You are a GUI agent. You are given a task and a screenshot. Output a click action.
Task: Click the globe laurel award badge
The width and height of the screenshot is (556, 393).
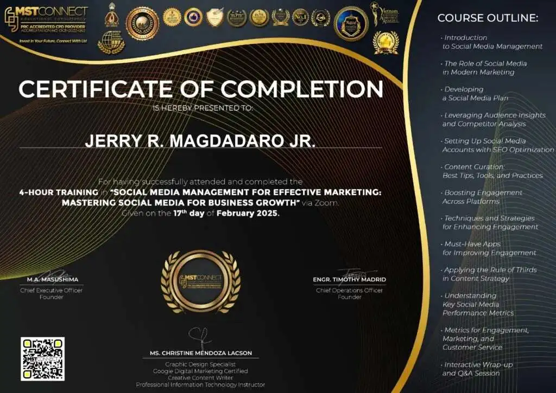click(x=111, y=42)
